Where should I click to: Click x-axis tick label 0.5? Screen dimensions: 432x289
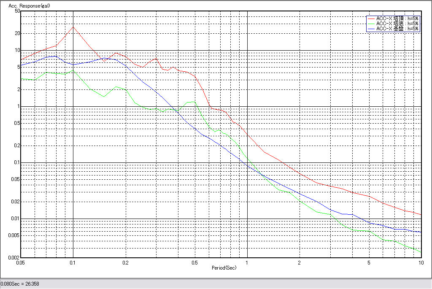click(194, 262)
